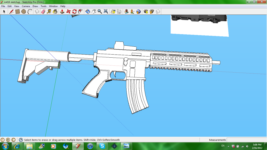Click the geo-location status bar icon
267x150 pixels.
(2, 140)
